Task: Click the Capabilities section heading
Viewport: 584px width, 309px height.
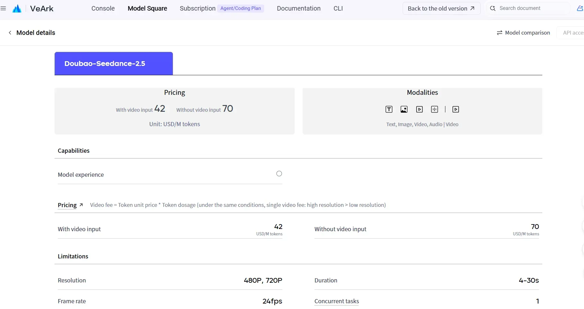Action: pyautogui.click(x=73, y=150)
